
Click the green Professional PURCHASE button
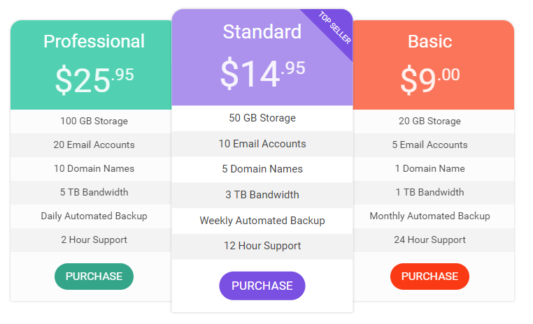click(94, 276)
